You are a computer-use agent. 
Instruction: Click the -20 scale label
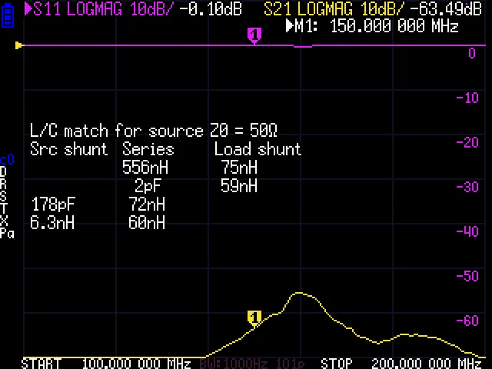467,143
